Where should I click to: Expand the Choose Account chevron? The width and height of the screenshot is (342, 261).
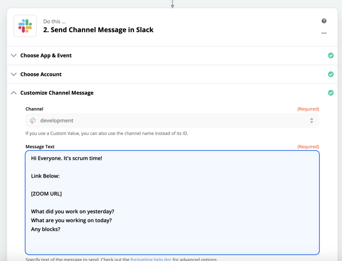point(14,74)
